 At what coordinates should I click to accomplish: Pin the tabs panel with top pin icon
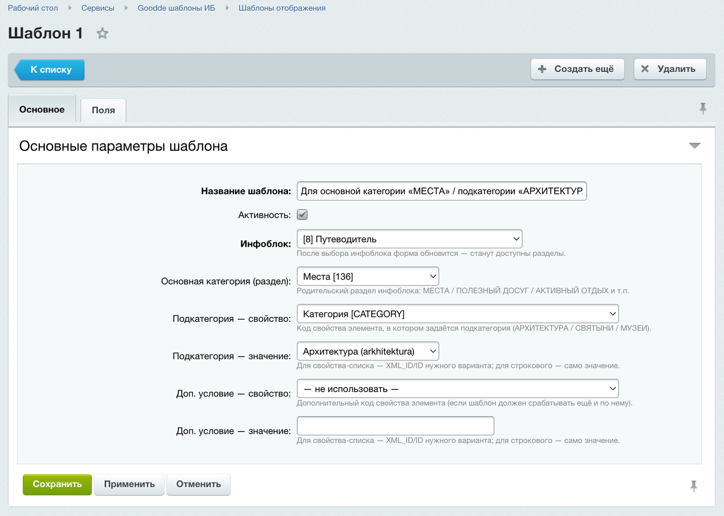click(x=702, y=108)
